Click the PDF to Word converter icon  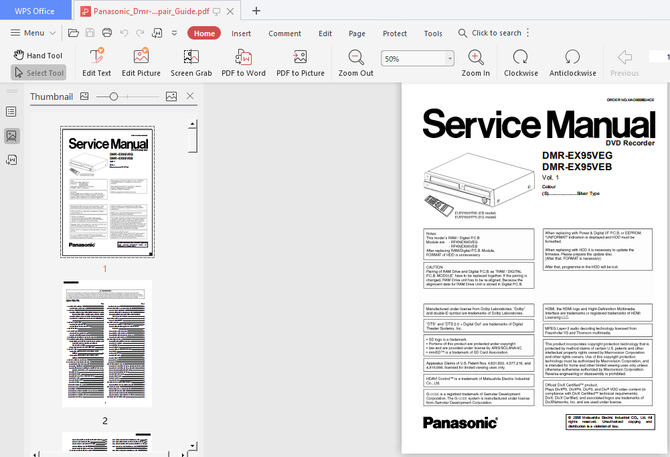click(244, 56)
